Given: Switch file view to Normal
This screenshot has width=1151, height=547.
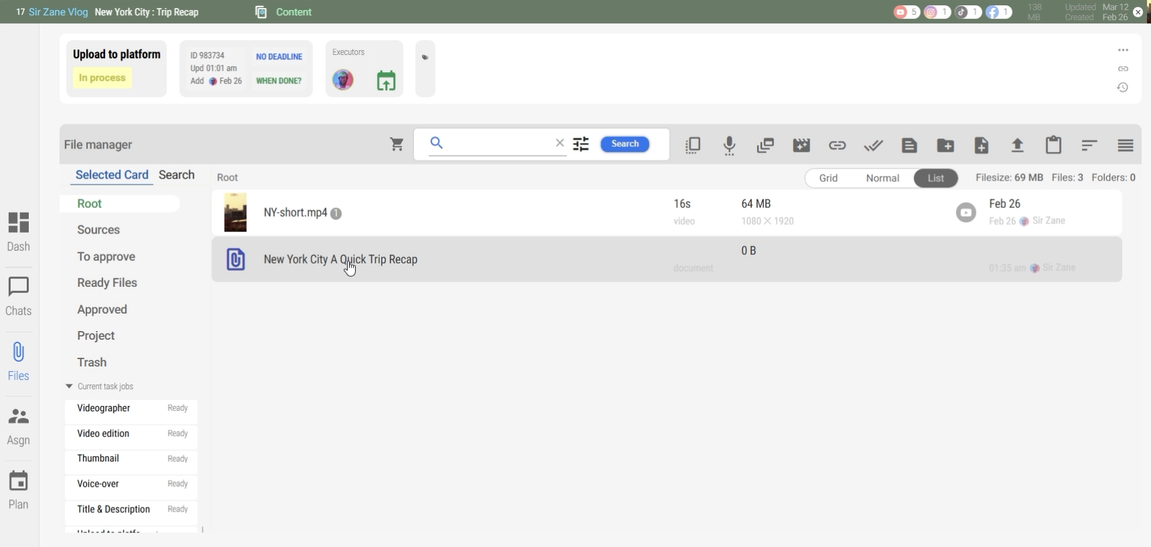Looking at the screenshot, I should click(882, 179).
